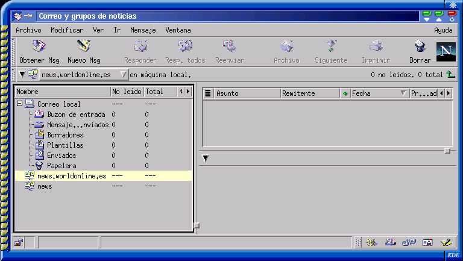Image resolution: width=463 pixels, height=261 pixels.
Task: Open the Ventana menu
Action: click(178, 30)
